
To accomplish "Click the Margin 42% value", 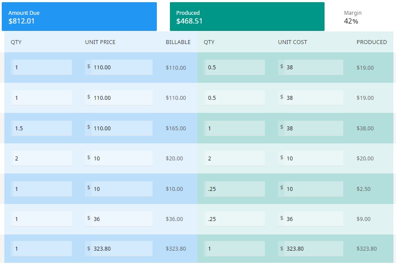I will coord(351,21).
